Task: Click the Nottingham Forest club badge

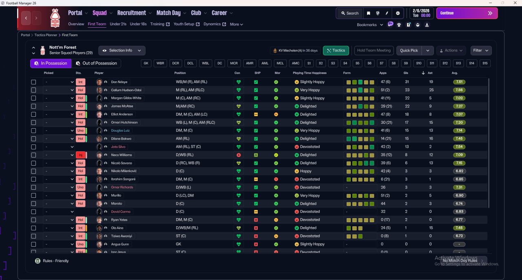Action: click(55, 17)
